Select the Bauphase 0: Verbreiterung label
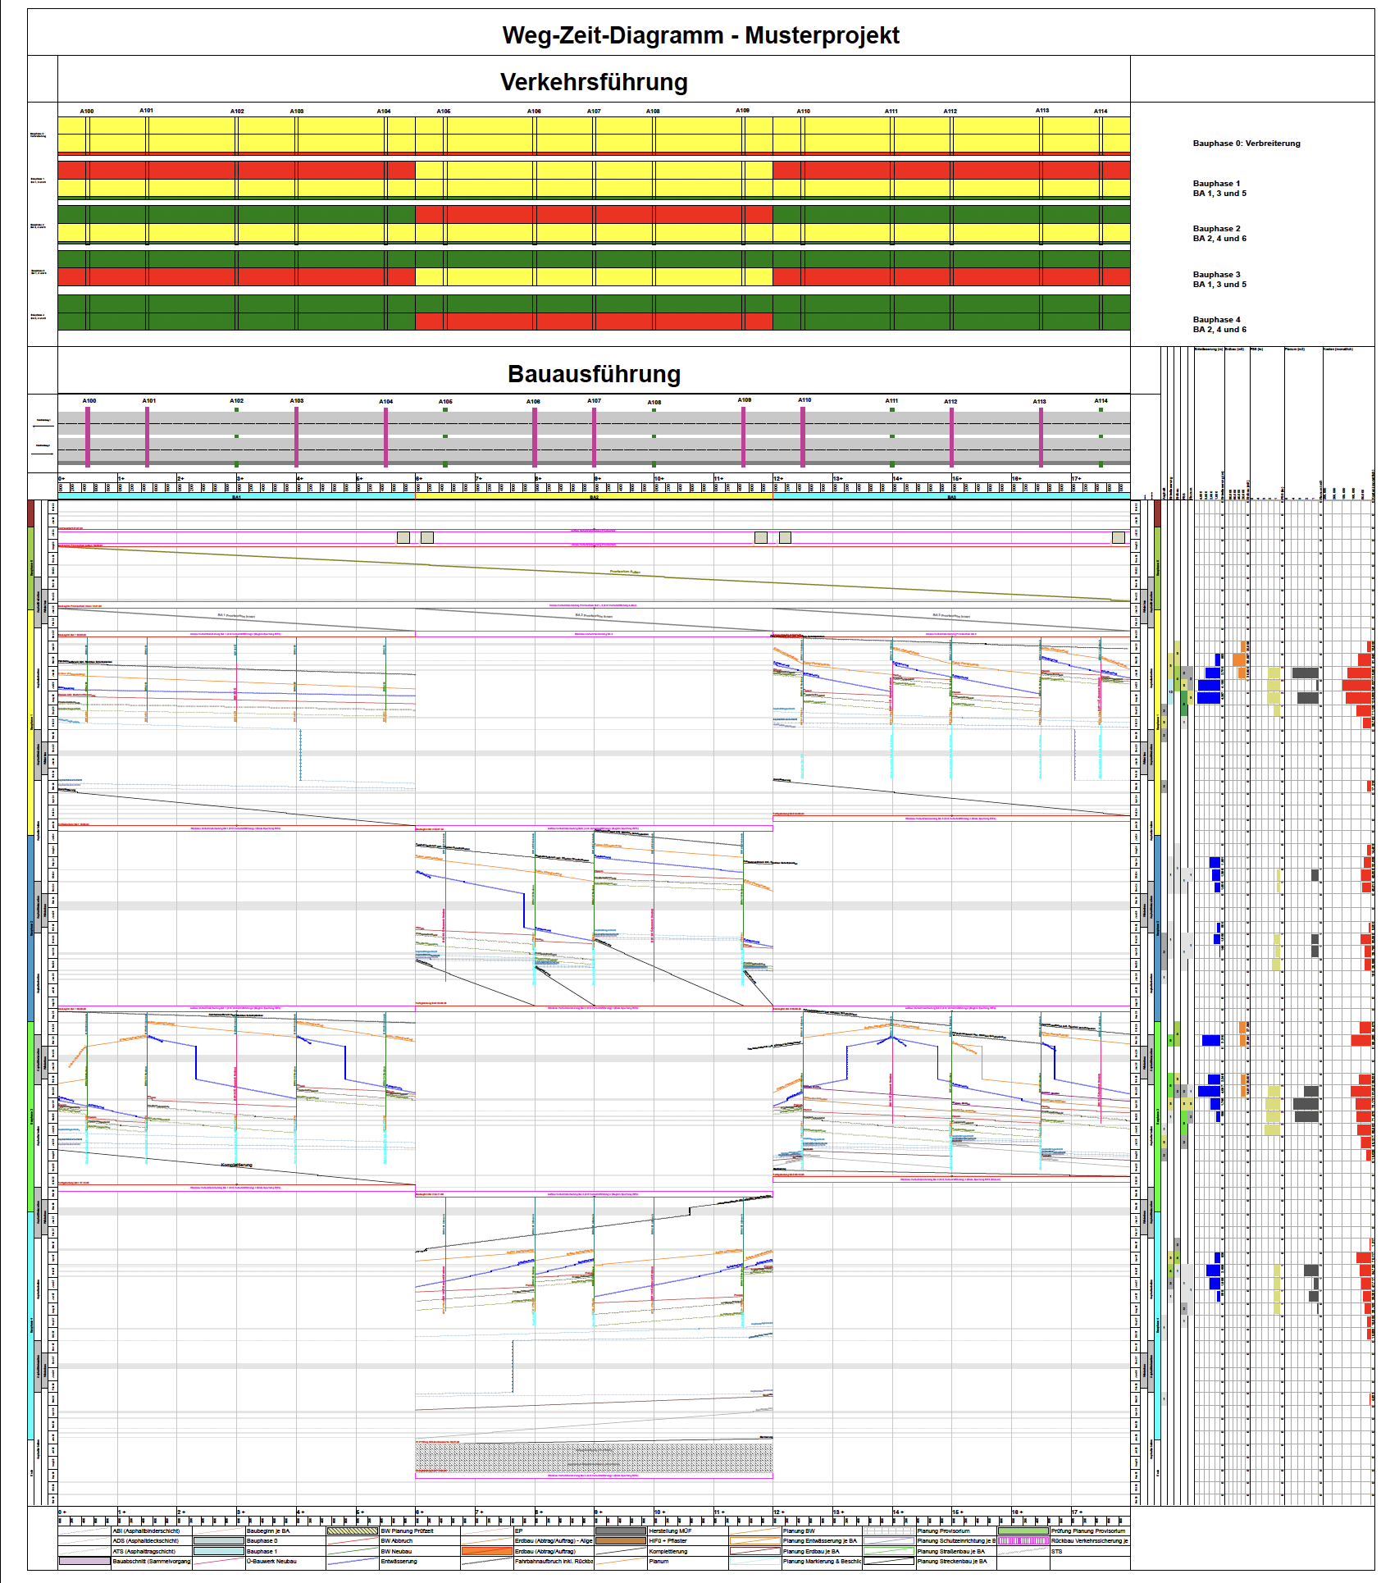Screen dimensions: 1381x1583 click(1246, 144)
